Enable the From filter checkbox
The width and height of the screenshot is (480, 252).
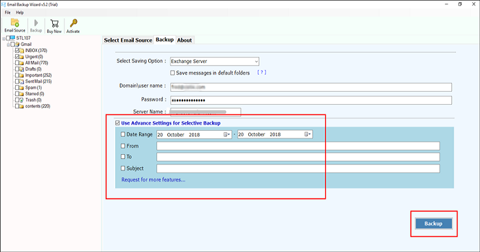point(123,146)
